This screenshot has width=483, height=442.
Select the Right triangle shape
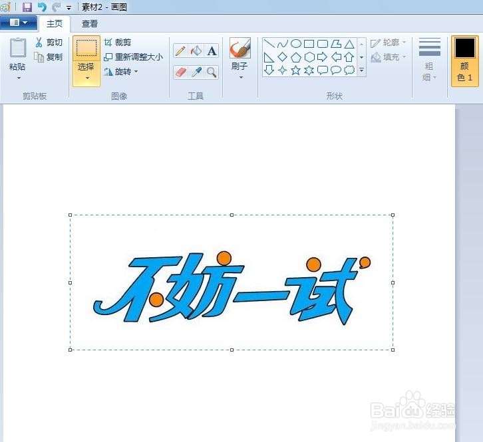[269, 57]
